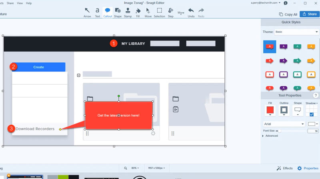Image resolution: width=320 pixels, height=179 pixels.
Task: Select the Move tool
Action: tap(148, 12)
